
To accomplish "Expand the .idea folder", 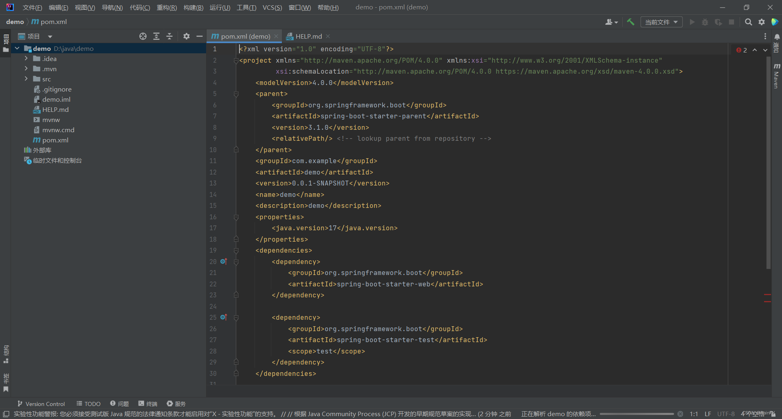I will pyautogui.click(x=26, y=59).
